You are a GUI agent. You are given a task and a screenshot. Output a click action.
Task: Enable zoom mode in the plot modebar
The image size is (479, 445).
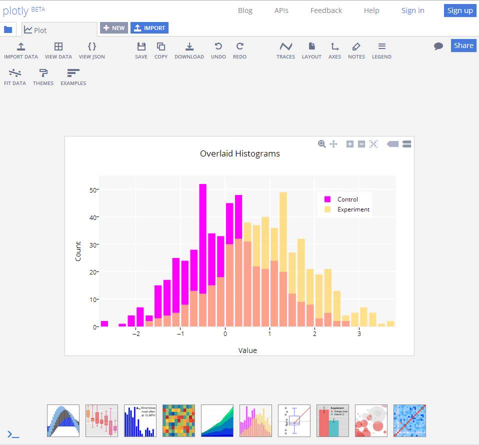point(321,144)
